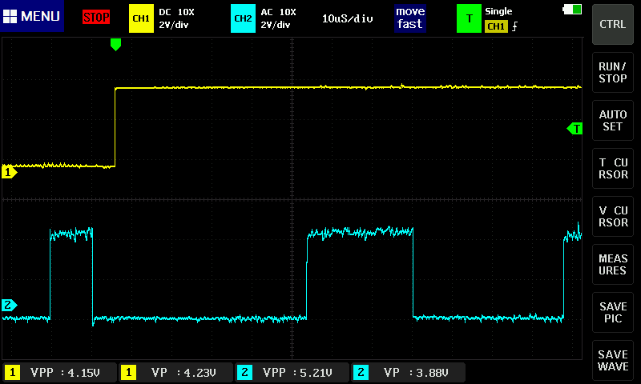
Task: Select the yellow channel 1 ground marker
Action: [x=9, y=171]
